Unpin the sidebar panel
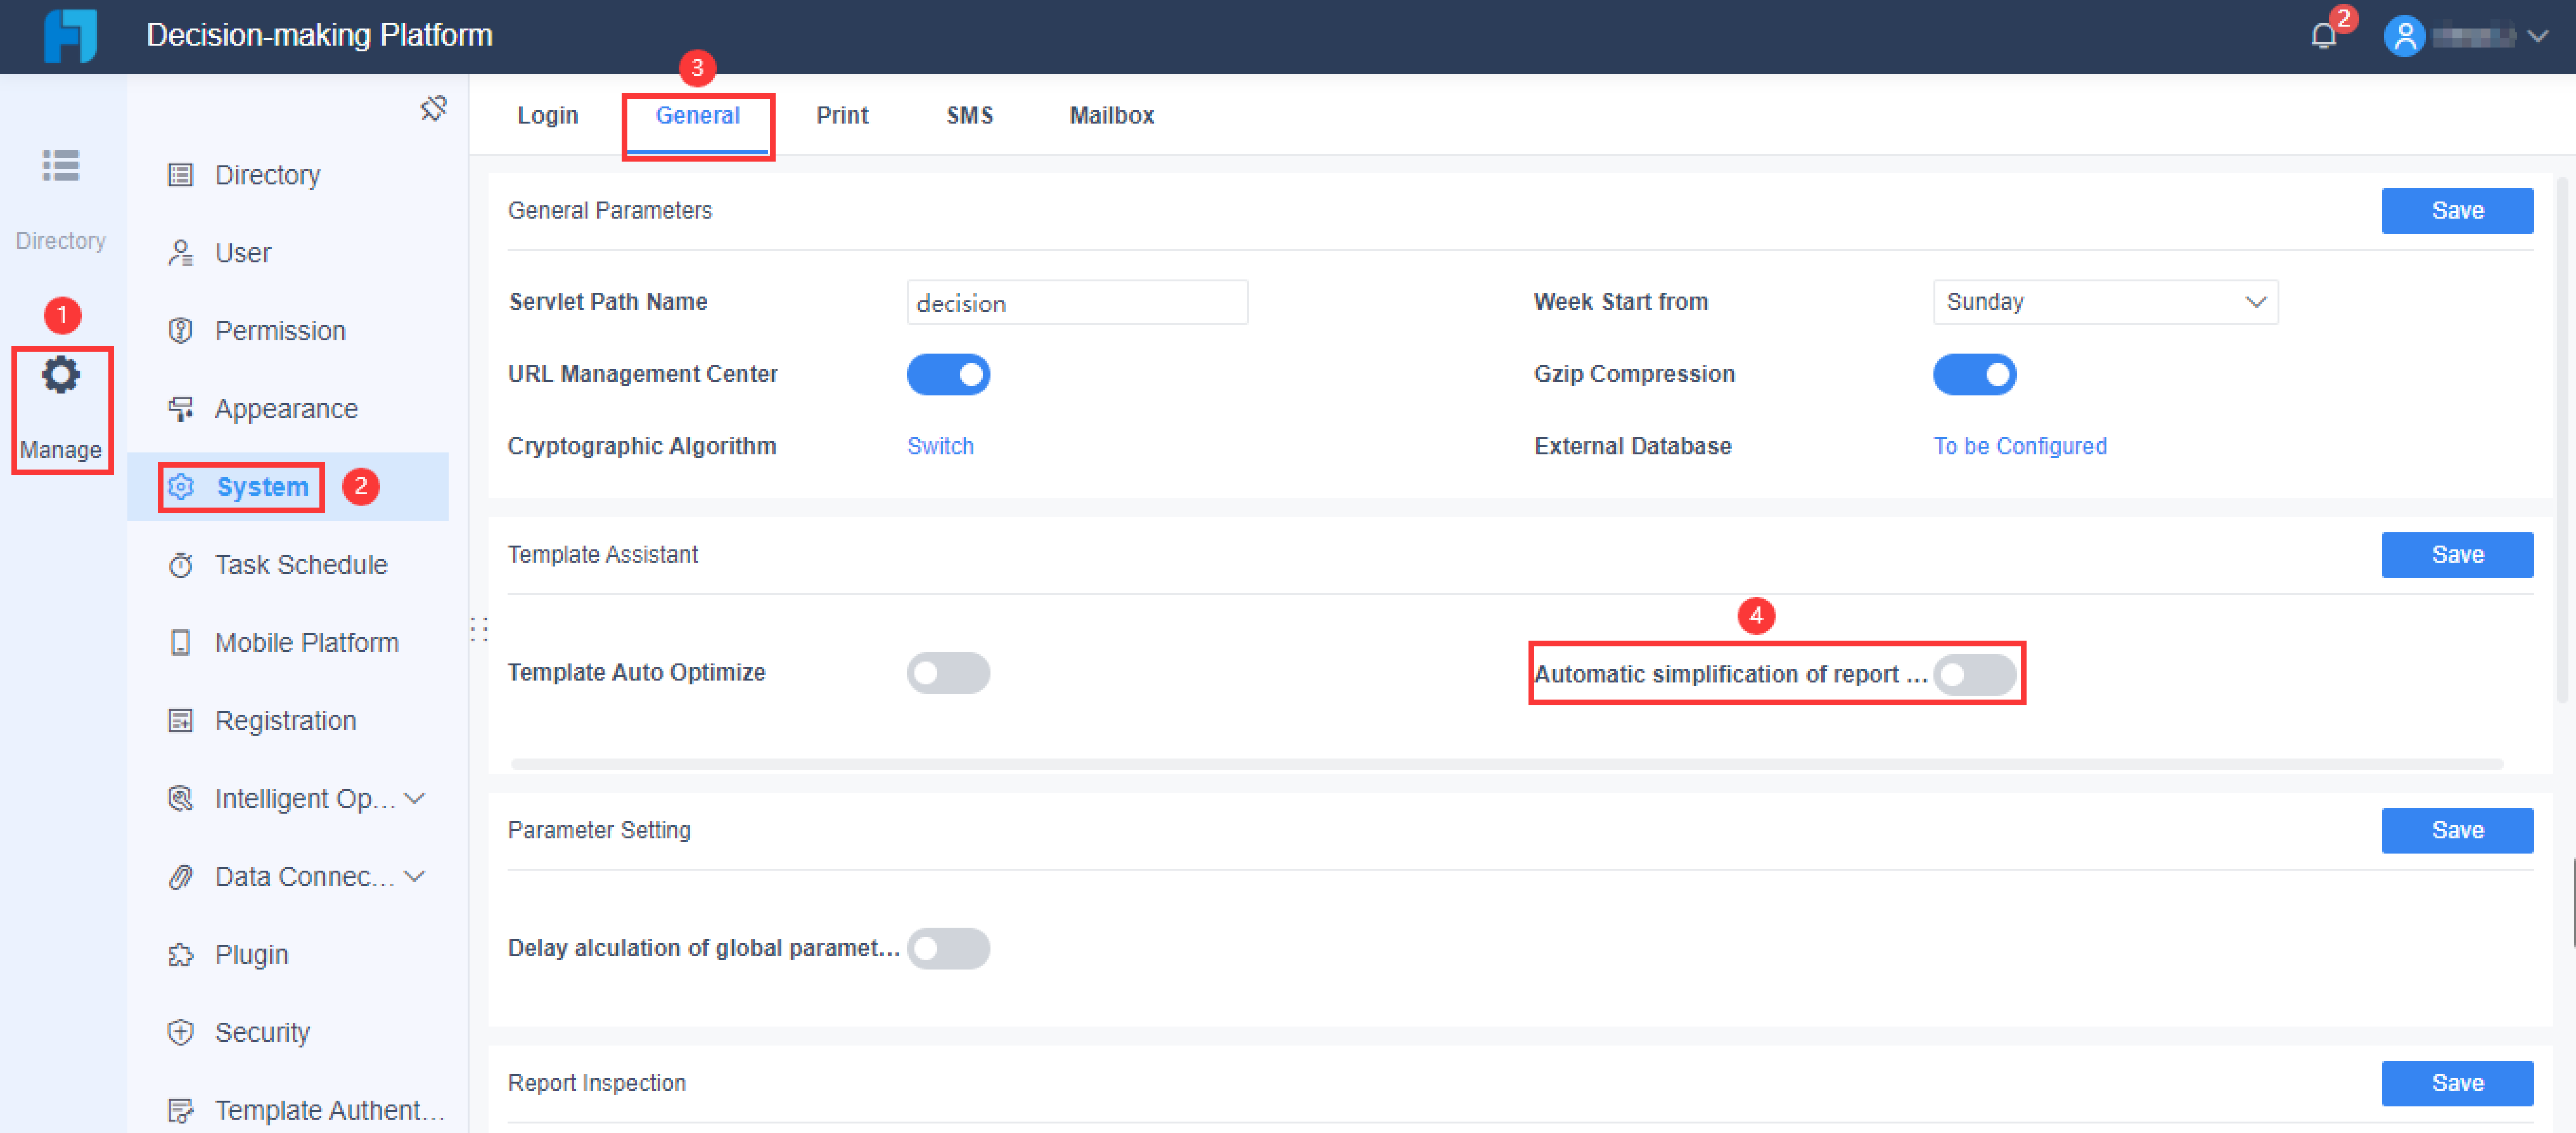Viewport: 2576px width, 1133px height. point(433,108)
